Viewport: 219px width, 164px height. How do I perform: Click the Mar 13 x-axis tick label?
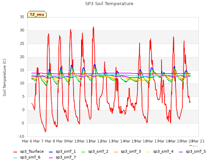(x=107, y=141)
